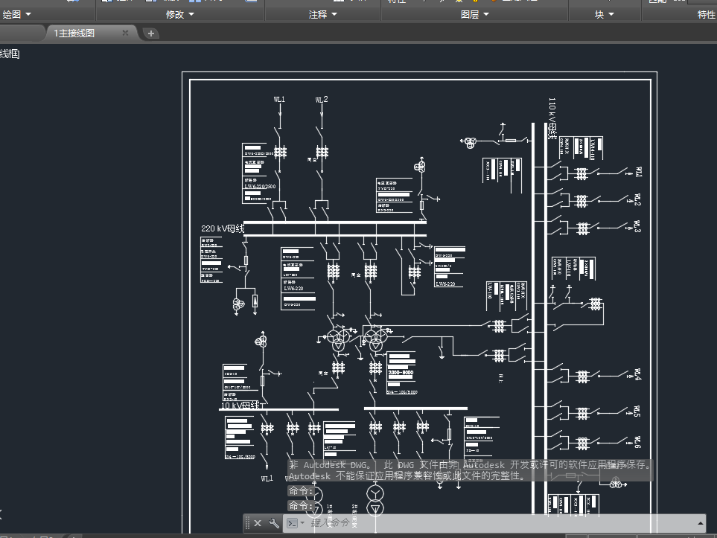Expand the 块 panel dropdown
717x538 pixels.
[604, 14]
